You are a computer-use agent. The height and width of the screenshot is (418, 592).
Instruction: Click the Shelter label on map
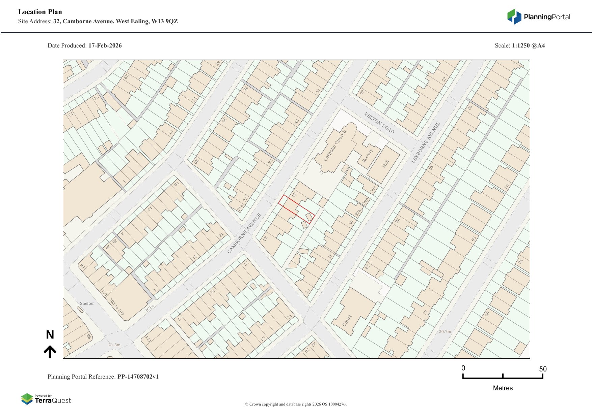[x=87, y=303]
